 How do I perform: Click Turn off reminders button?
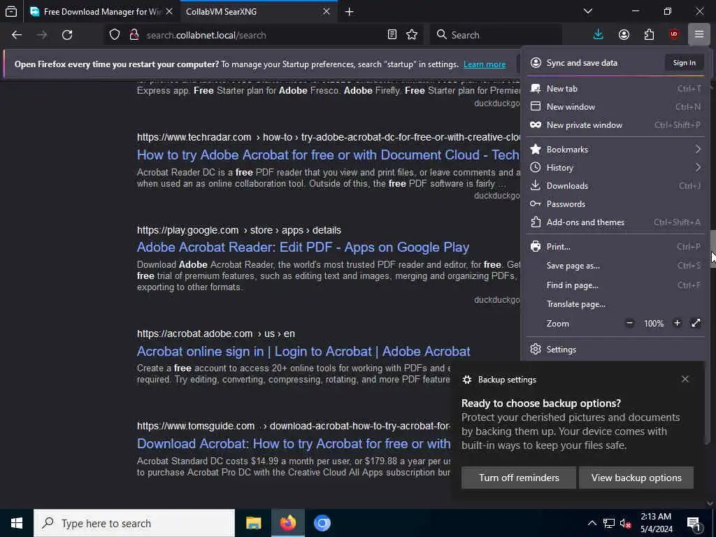(519, 478)
